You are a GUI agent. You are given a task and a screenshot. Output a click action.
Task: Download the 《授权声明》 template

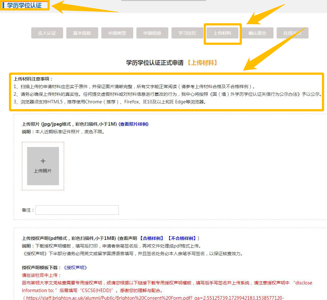coord(75,268)
